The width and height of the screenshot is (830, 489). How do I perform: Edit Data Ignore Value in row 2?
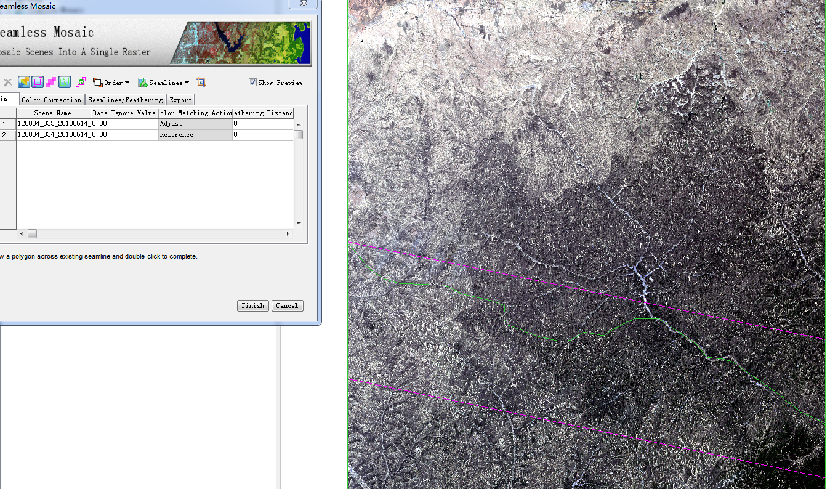124,135
